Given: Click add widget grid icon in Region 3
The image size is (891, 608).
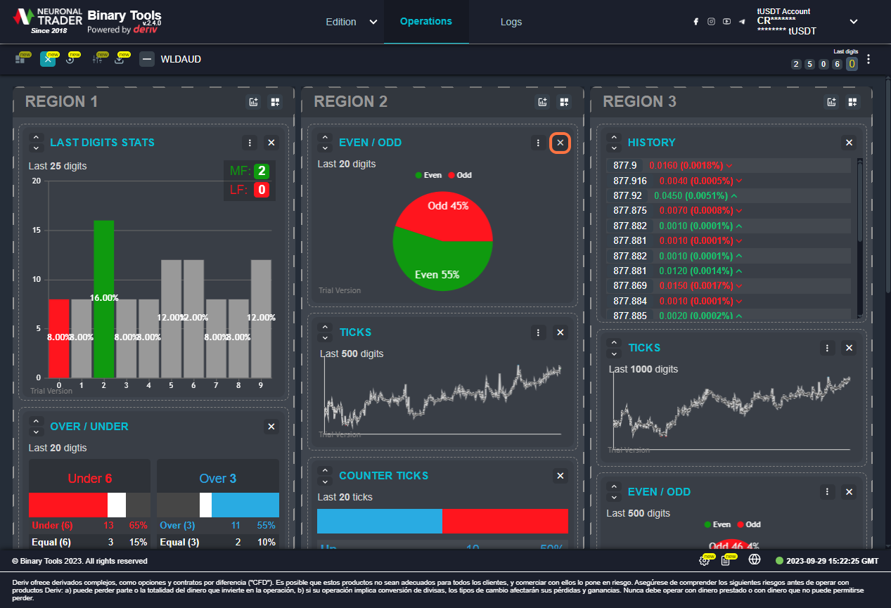Looking at the screenshot, I should (x=852, y=102).
